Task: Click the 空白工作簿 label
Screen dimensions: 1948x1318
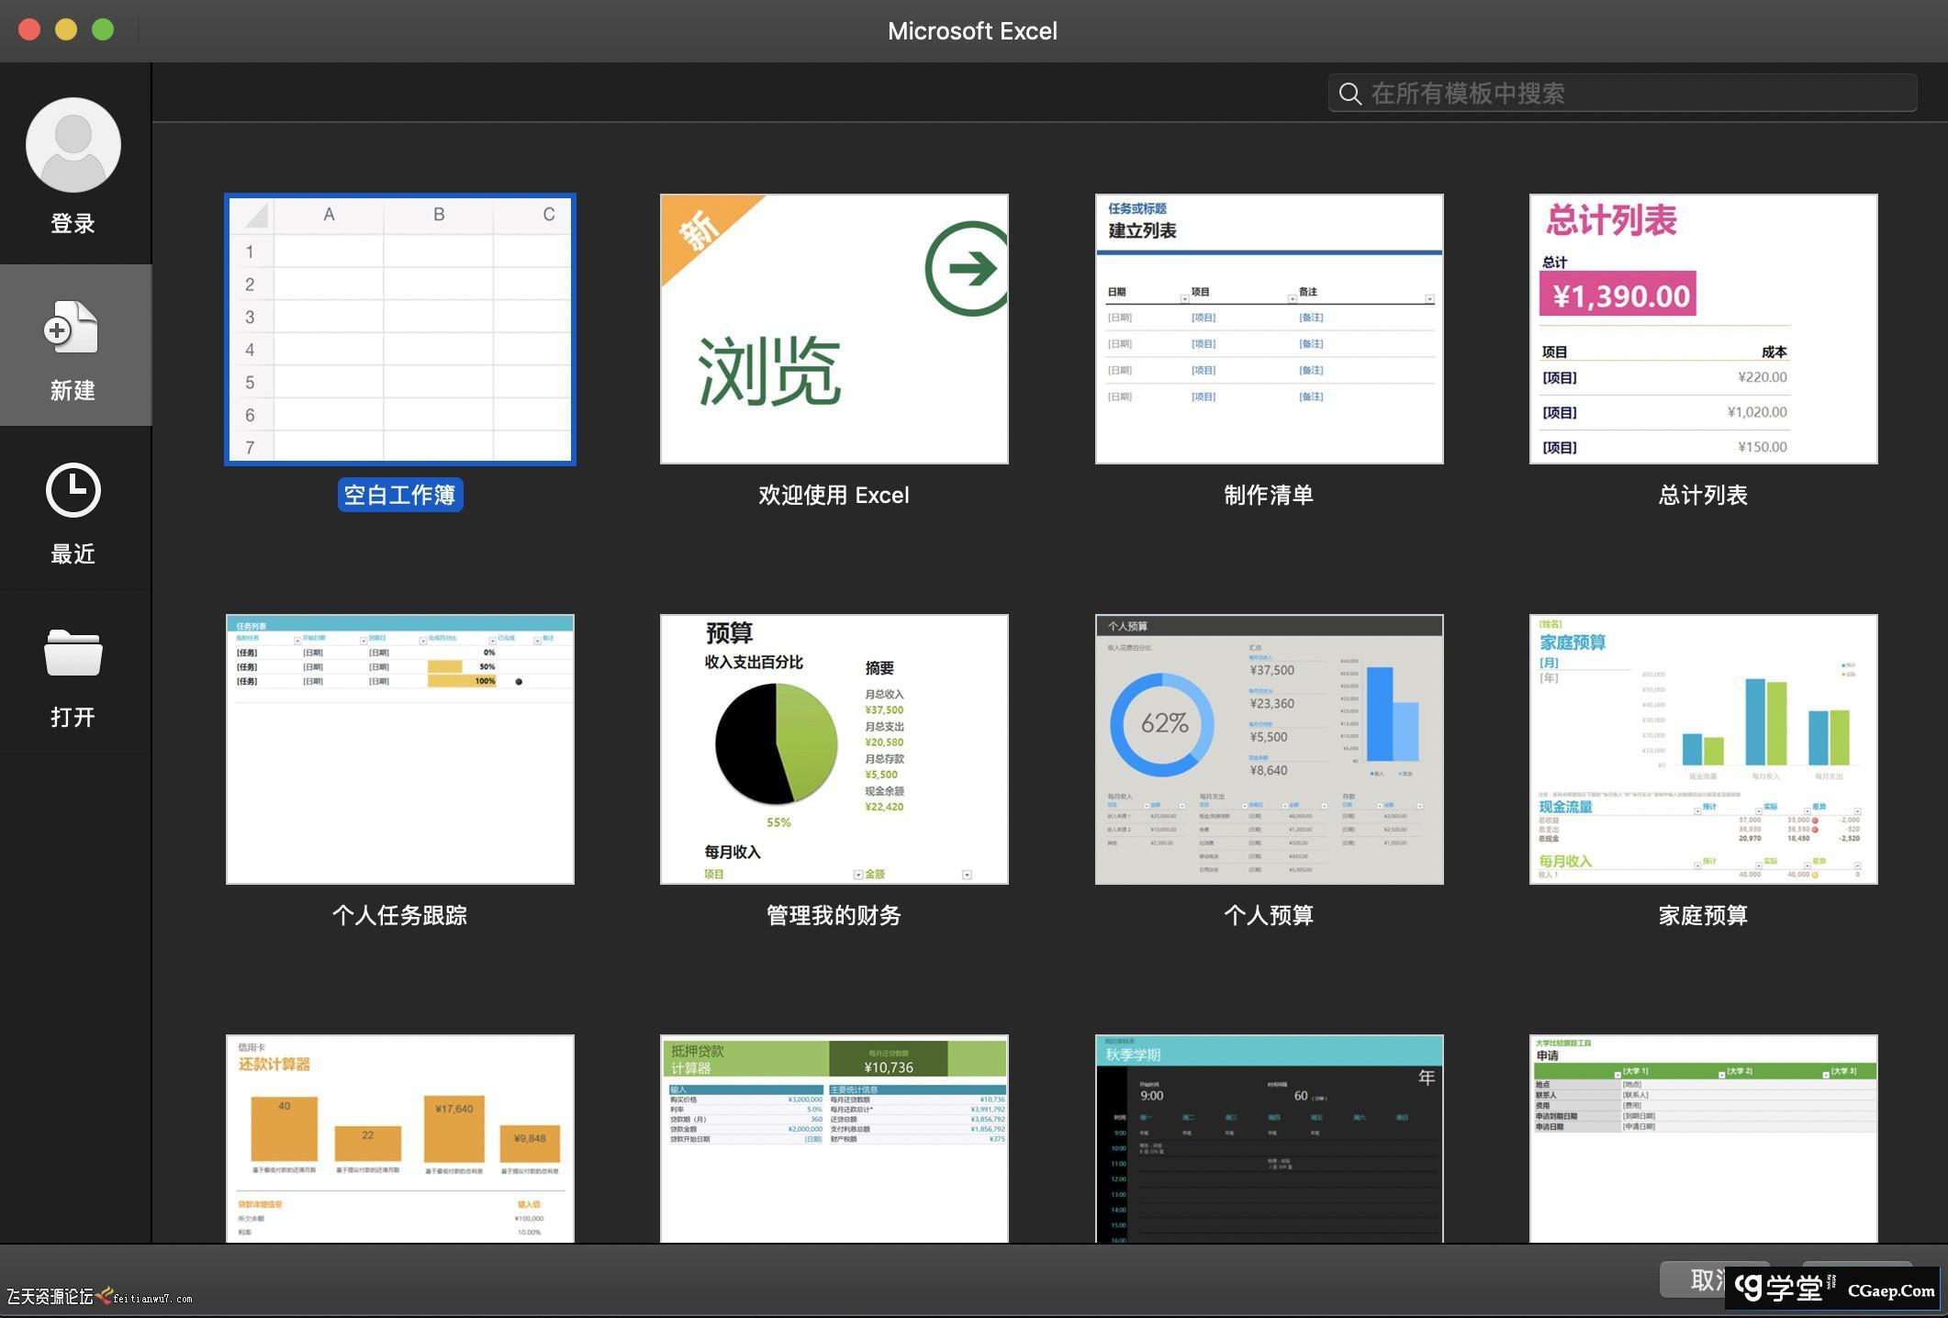Action: (x=400, y=496)
